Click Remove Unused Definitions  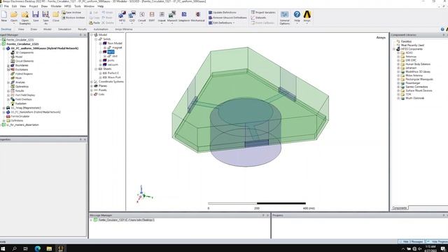(227, 17)
